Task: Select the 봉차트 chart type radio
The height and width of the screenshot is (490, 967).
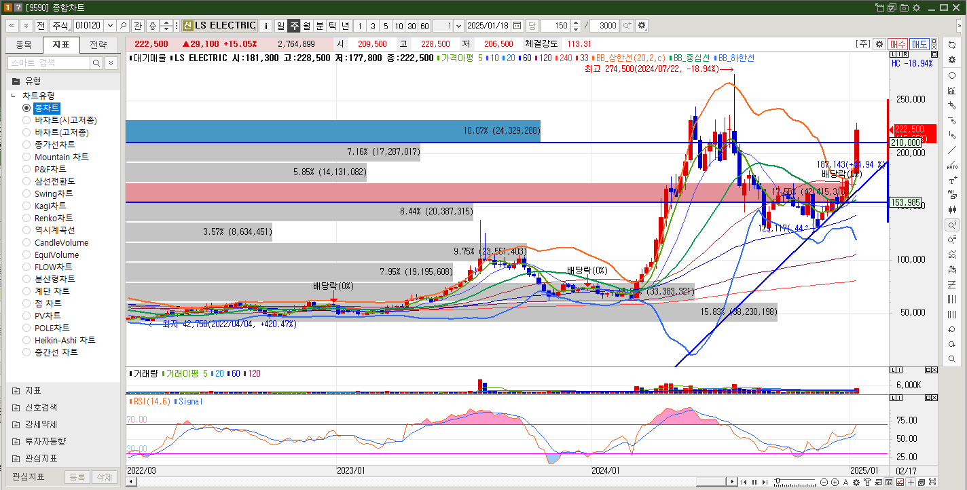Action: pyautogui.click(x=26, y=108)
